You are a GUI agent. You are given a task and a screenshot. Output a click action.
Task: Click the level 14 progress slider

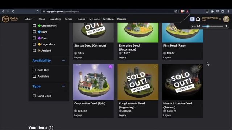(212, 26)
